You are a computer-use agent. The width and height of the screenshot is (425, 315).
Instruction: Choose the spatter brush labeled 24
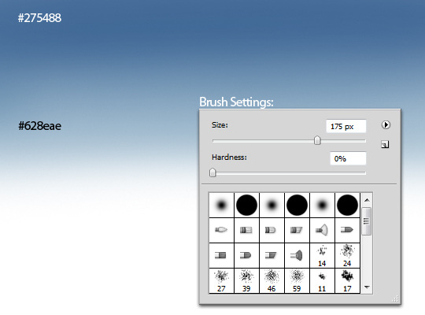click(347, 255)
